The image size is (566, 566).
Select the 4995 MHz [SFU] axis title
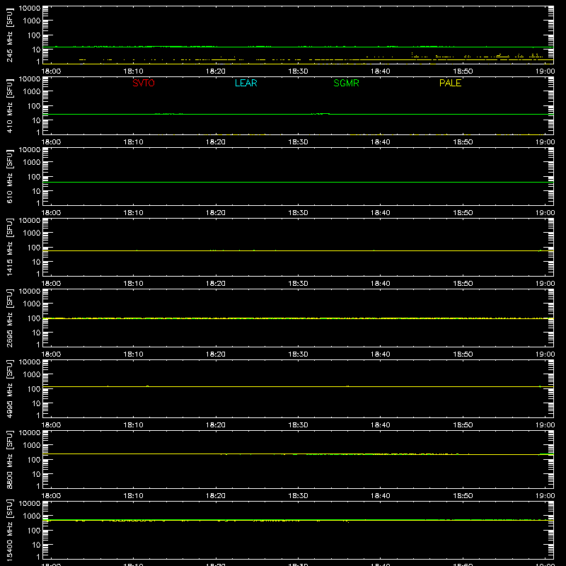coord(9,388)
